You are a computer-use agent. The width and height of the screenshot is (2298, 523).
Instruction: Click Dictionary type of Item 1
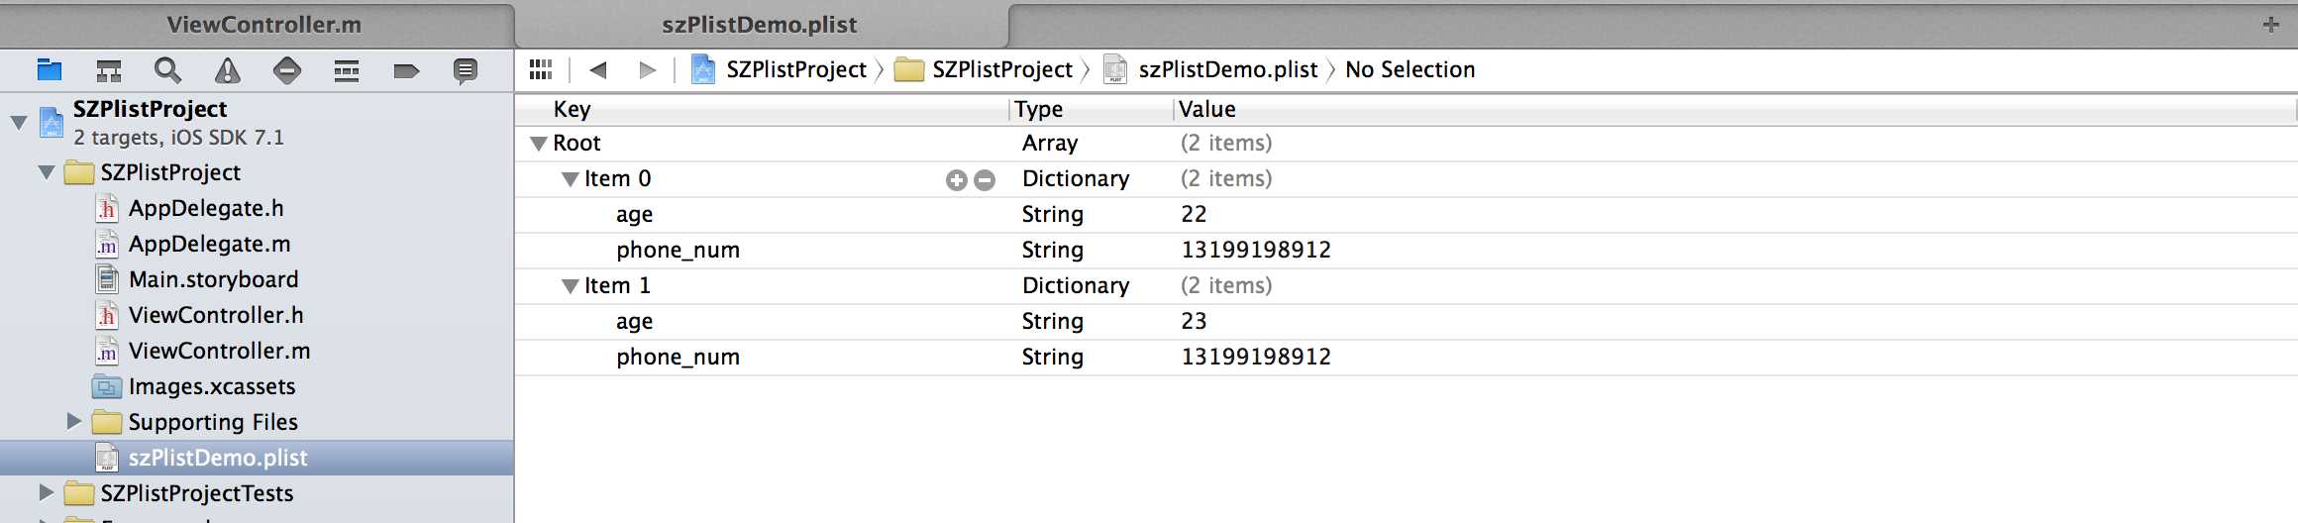[x=1076, y=286]
